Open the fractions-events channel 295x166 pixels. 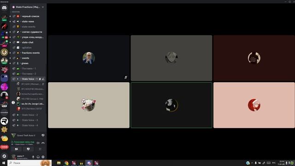[28, 53]
